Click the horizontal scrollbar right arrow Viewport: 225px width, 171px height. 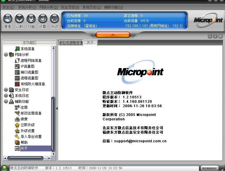(x=49, y=158)
